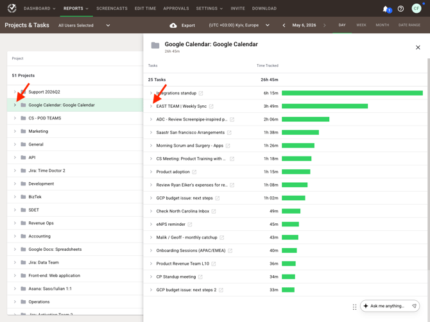
Task: Open the Dashboard menu
Action: click(40, 8)
